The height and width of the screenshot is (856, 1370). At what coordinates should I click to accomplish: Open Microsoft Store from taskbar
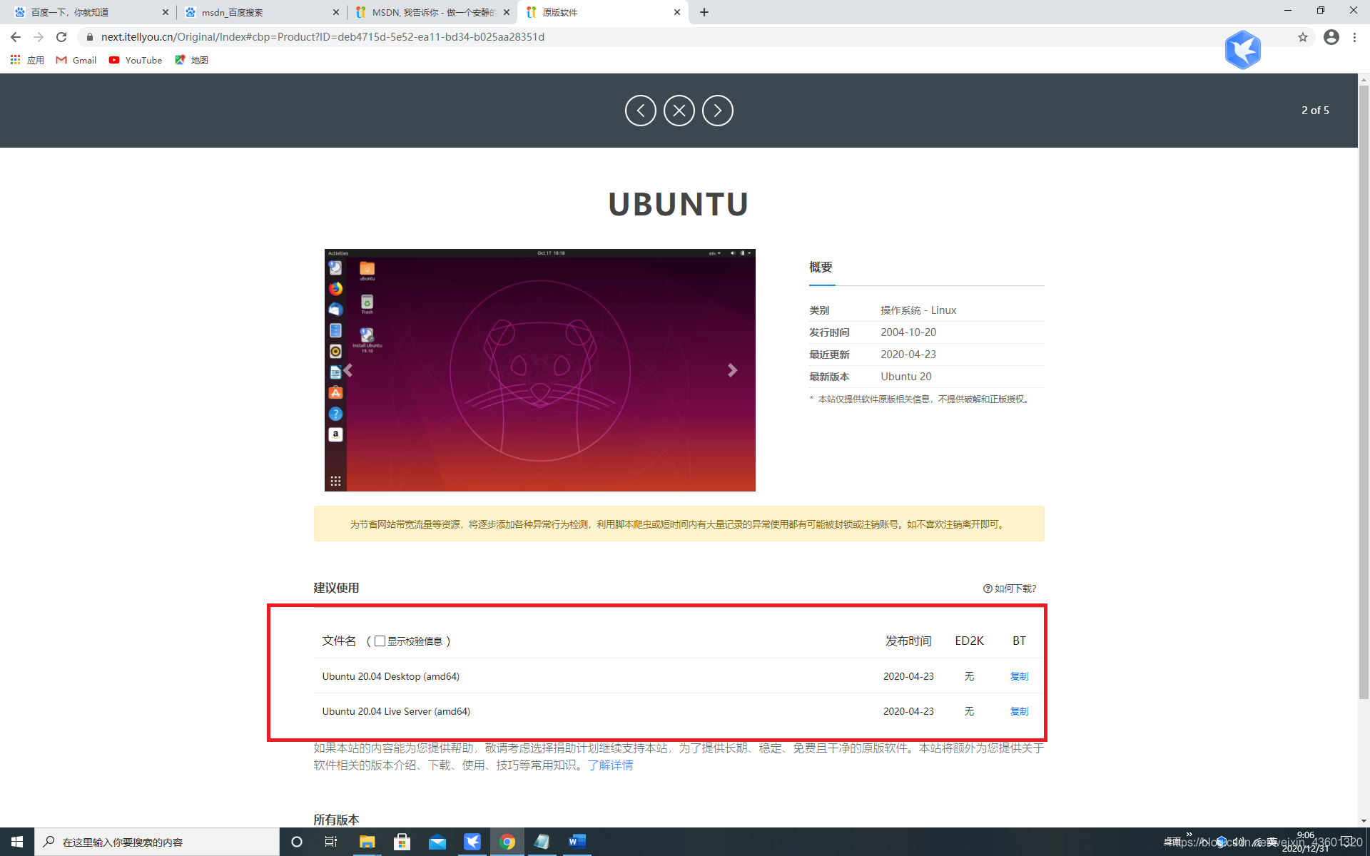coord(402,842)
